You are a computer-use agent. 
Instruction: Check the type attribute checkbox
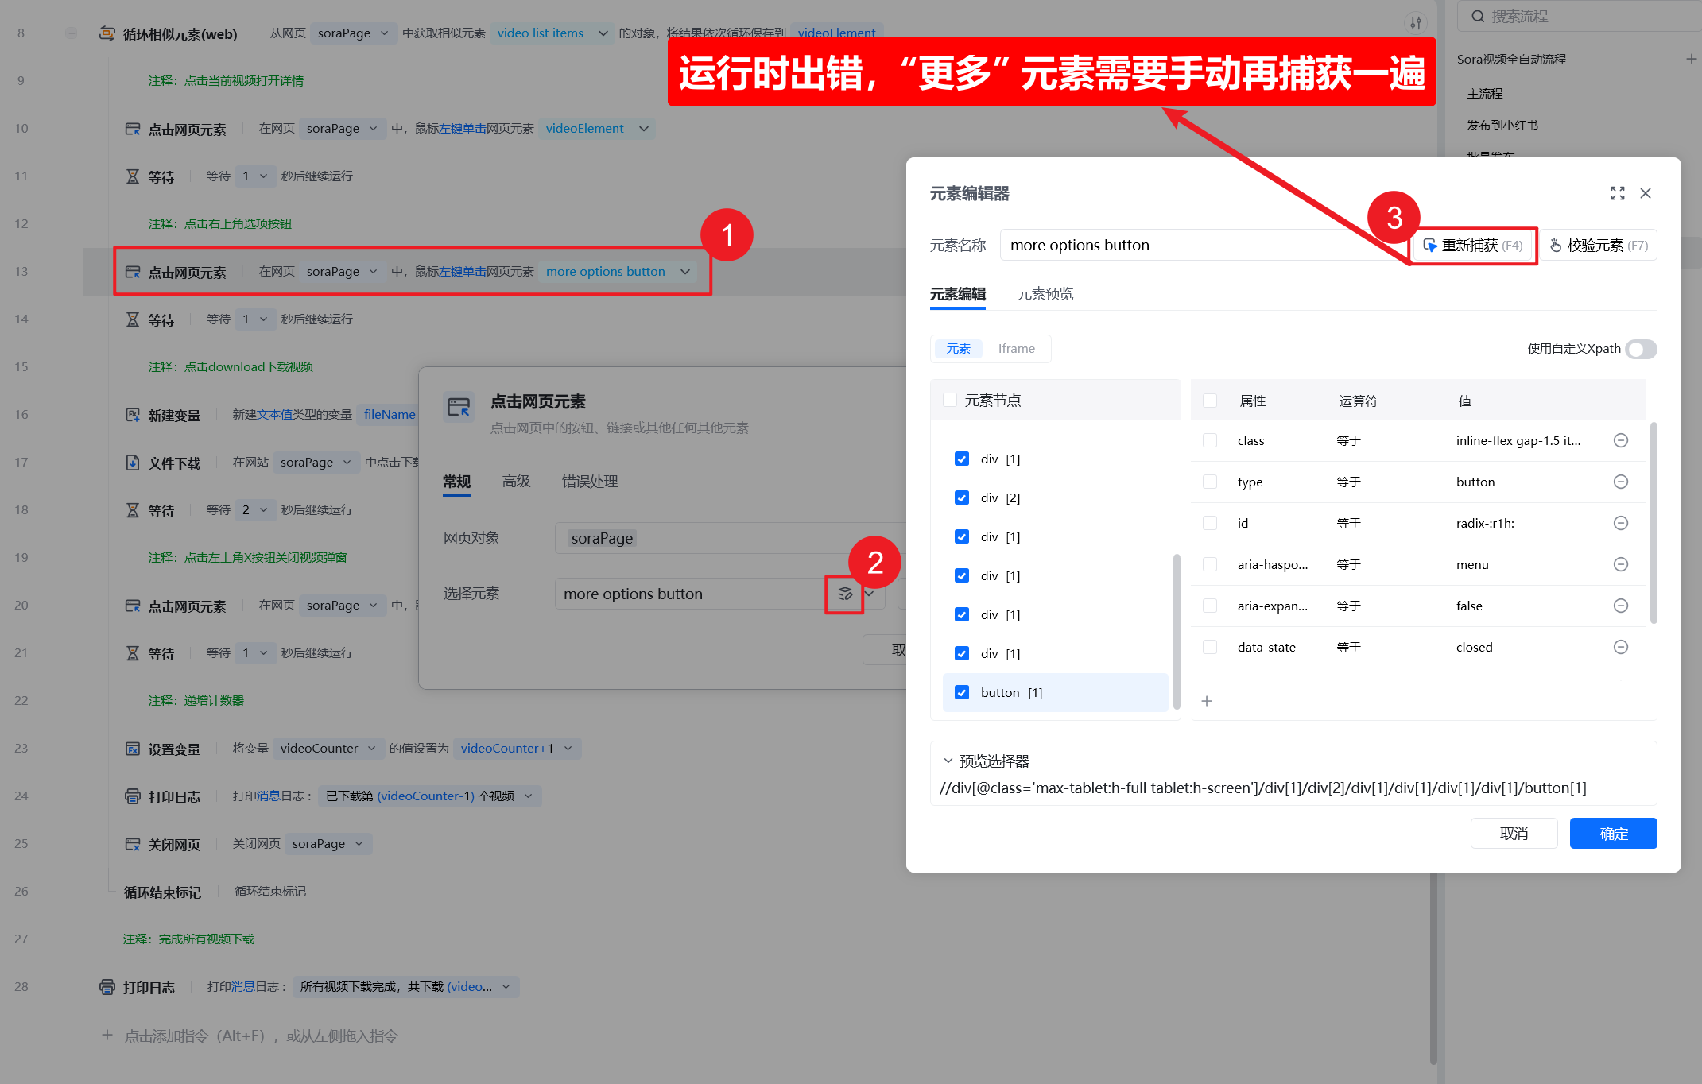[1210, 482]
